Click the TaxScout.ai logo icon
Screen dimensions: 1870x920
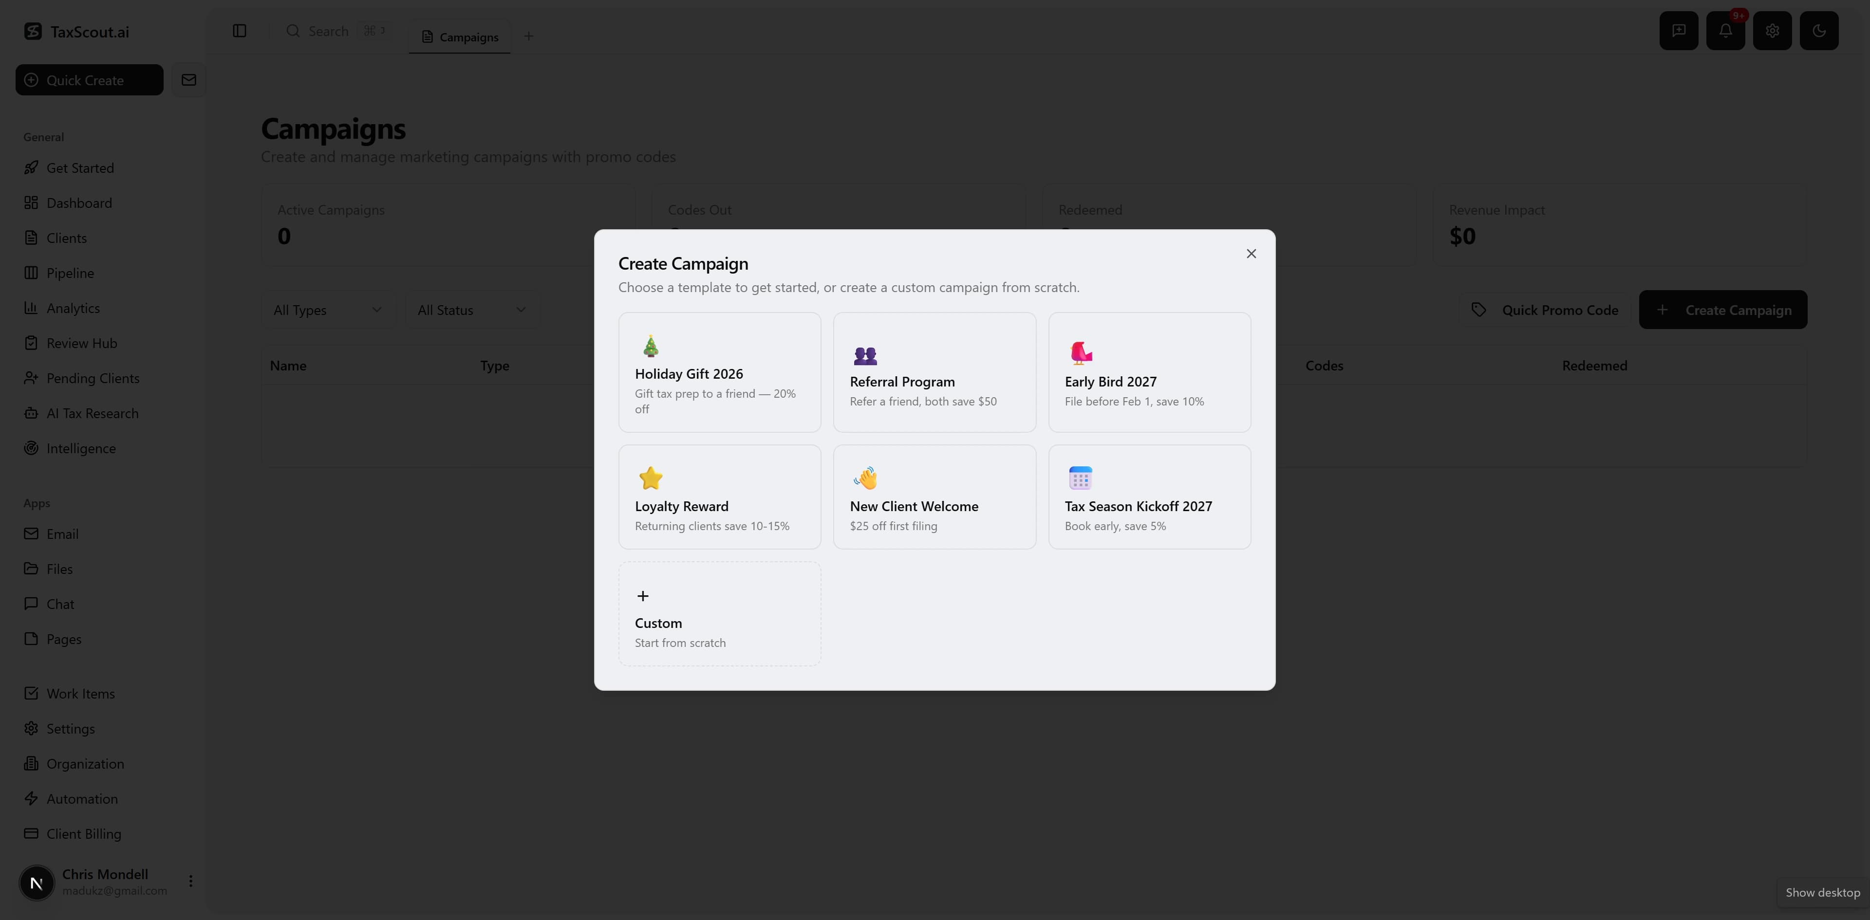click(33, 31)
